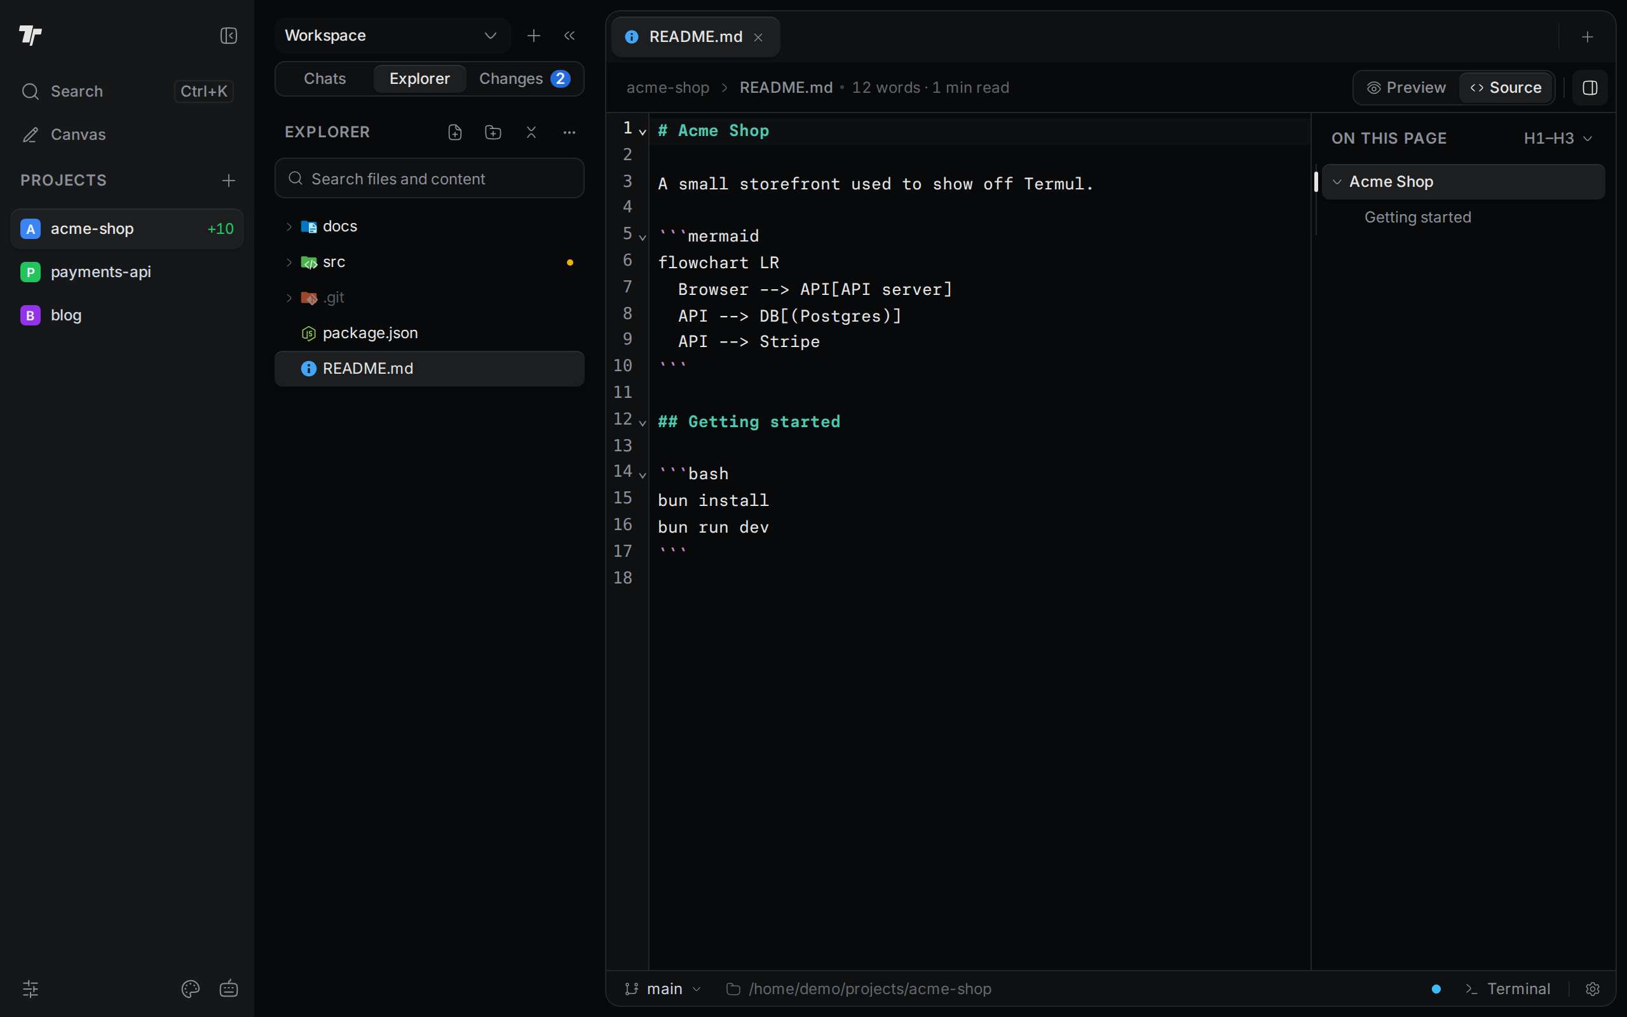Fold the bash code block at line 14
Viewport: 1627px width, 1017px height.
(x=643, y=475)
